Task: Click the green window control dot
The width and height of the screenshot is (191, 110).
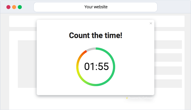Action: coord(20,7)
